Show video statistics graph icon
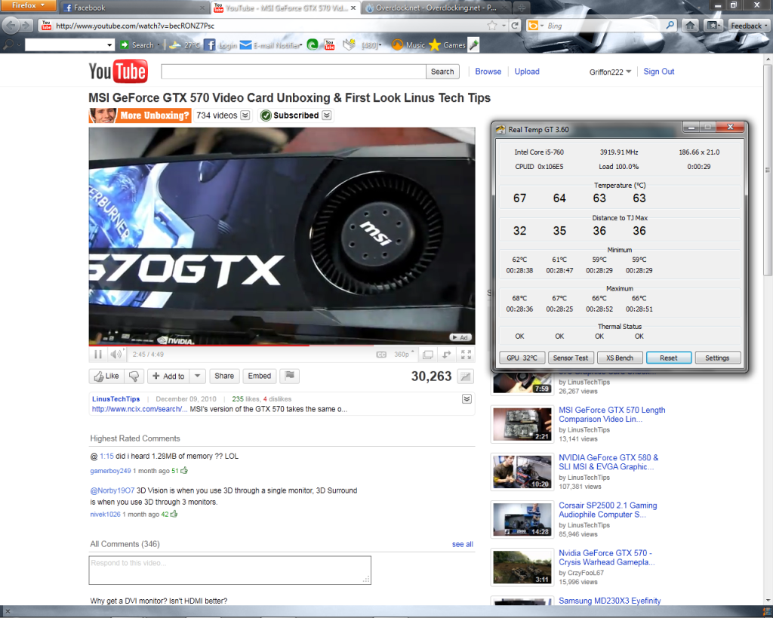The height and width of the screenshot is (618, 773). pyautogui.click(x=465, y=377)
